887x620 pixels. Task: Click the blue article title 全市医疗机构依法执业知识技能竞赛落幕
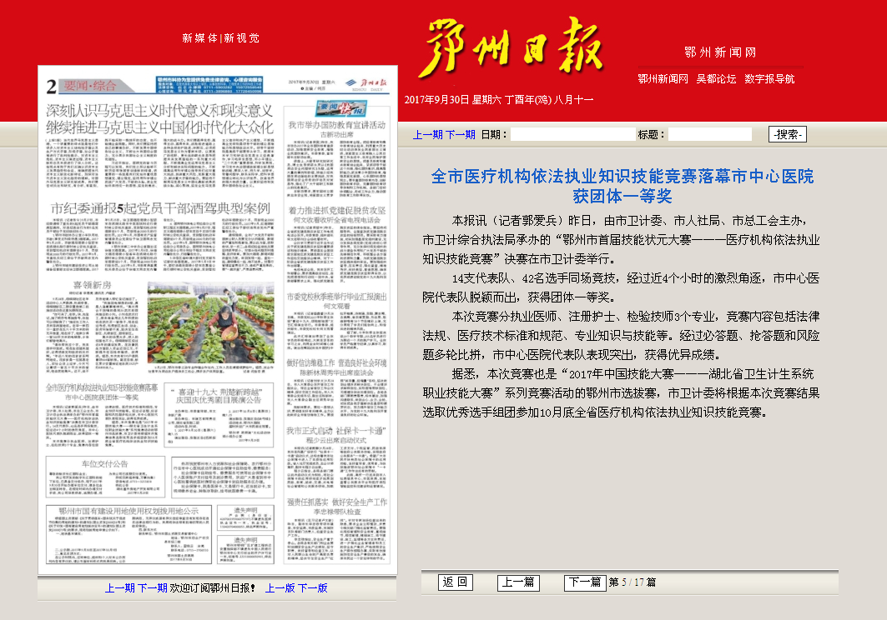click(x=622, y=186)
